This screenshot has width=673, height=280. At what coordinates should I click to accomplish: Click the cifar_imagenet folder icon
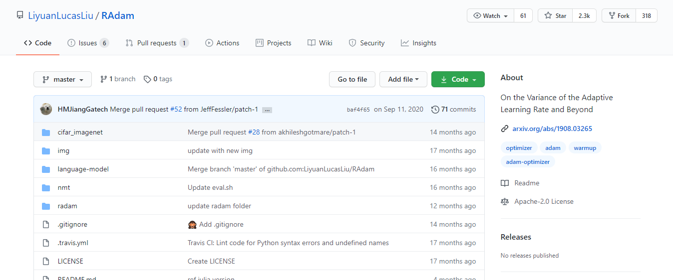point(46,132)
